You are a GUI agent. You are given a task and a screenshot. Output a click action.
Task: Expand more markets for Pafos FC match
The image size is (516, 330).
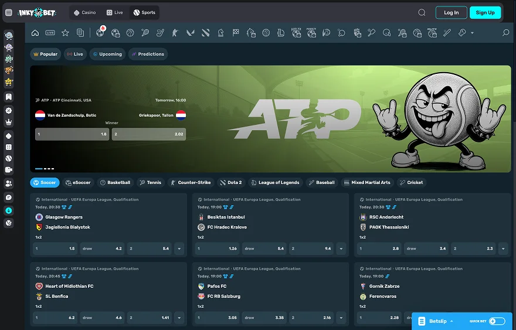click(341, 318)
